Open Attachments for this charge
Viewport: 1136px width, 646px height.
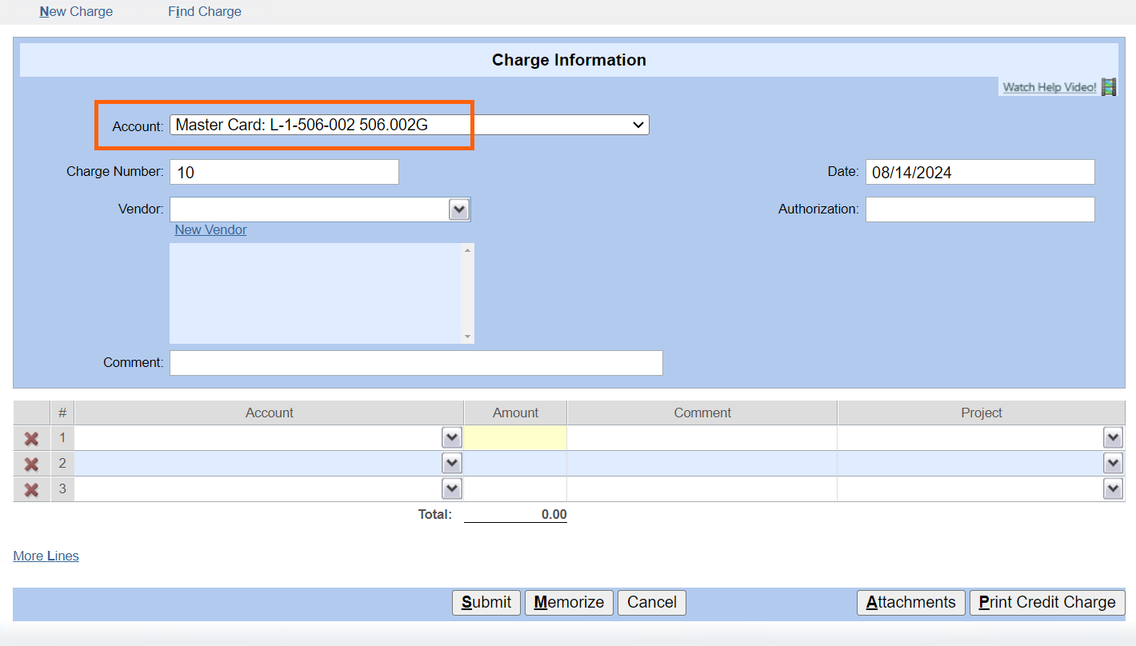[911, 602]
